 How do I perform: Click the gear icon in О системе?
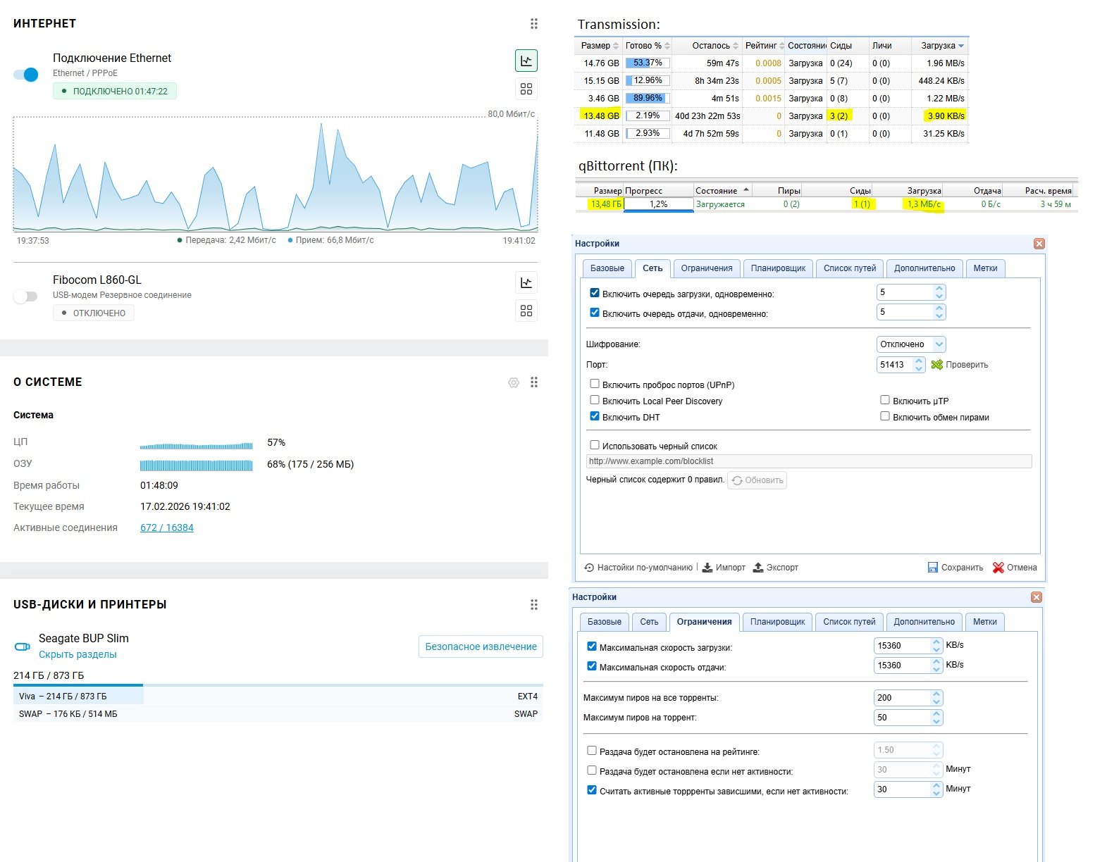[x=514, y=382]
